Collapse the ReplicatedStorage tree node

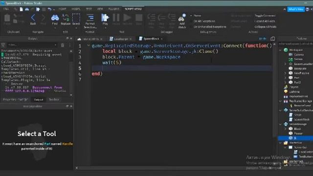click(280, 101)
